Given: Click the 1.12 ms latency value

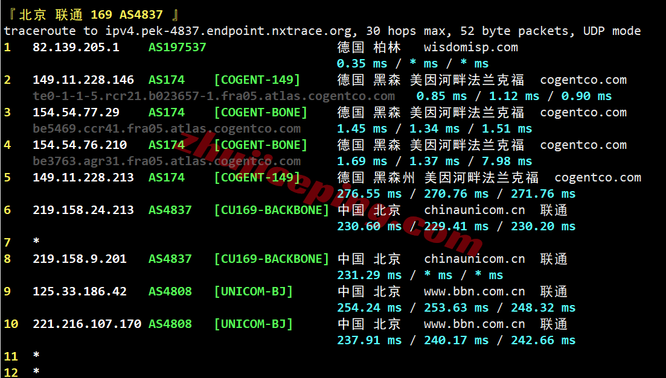Looking at the screenshot, I should point(514,96).
